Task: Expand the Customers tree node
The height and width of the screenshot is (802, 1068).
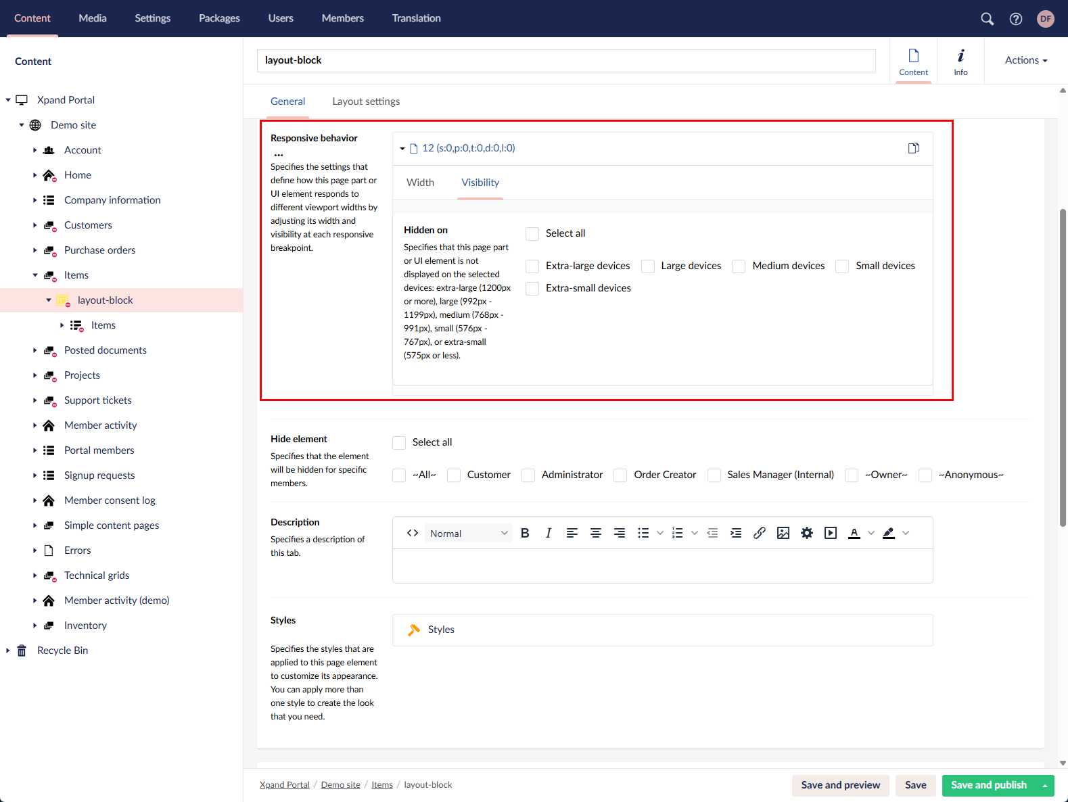Action: point(35,225)
